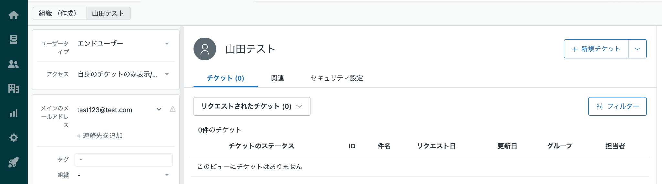Expand the 新規チケット options arrow

click(637, 49)
